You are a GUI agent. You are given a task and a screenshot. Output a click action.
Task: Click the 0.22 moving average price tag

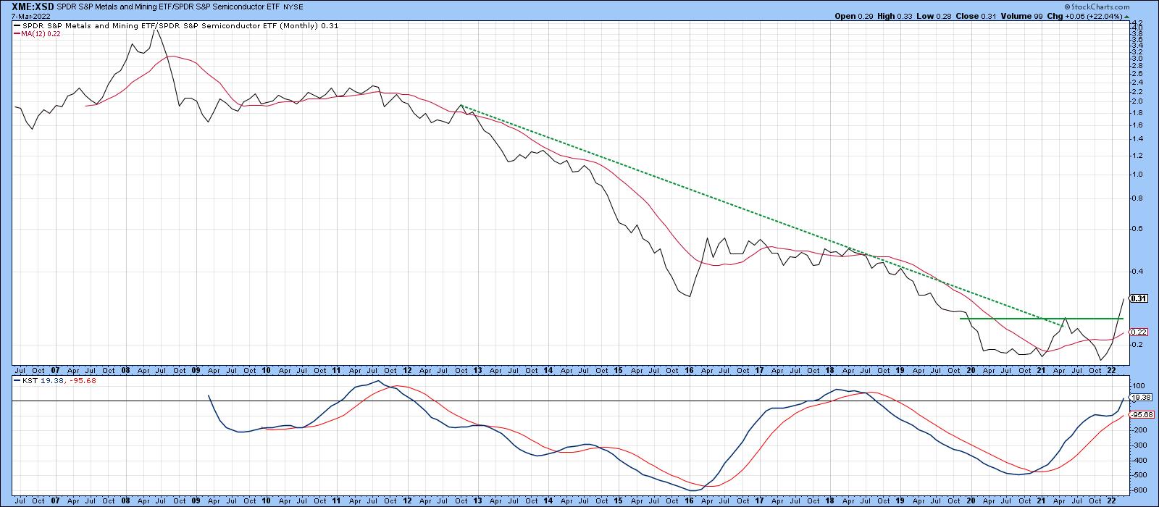pyautogui.click(x=1138, y=332)
